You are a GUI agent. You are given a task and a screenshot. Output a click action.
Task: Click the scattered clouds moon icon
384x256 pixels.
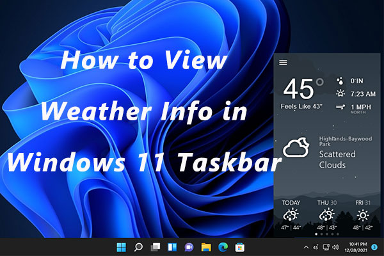click(x=296, y=147)
